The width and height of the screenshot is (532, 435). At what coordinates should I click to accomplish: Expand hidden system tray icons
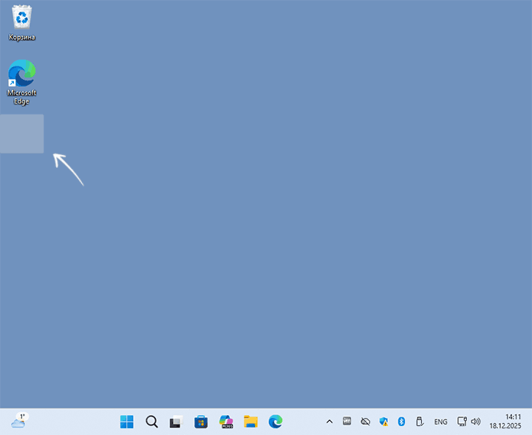click(330, 422)
